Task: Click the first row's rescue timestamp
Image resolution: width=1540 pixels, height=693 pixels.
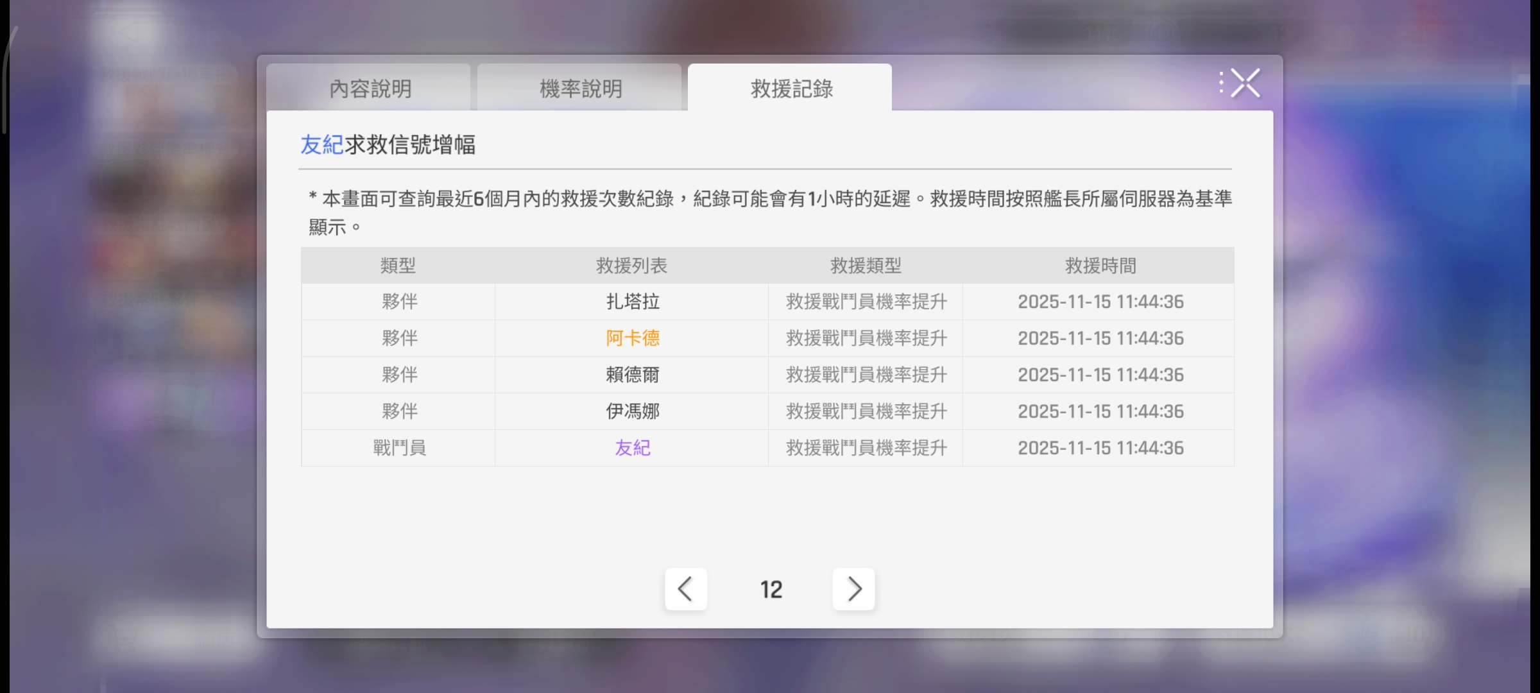Action: (1100, 302)
